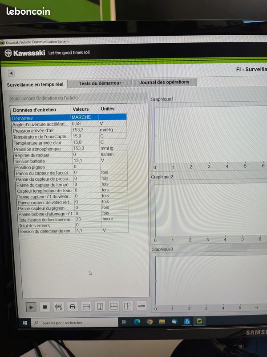Image resolution: width=267 pixels, height=357 pixels.
Task: Click the vertical split graph icon
Action: (100, 307)
